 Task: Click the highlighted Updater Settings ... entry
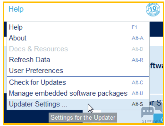[x=78, y=104]
